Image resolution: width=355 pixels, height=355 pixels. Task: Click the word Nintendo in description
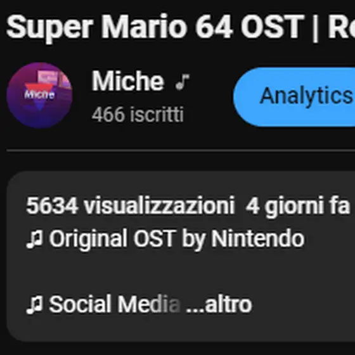257,238
